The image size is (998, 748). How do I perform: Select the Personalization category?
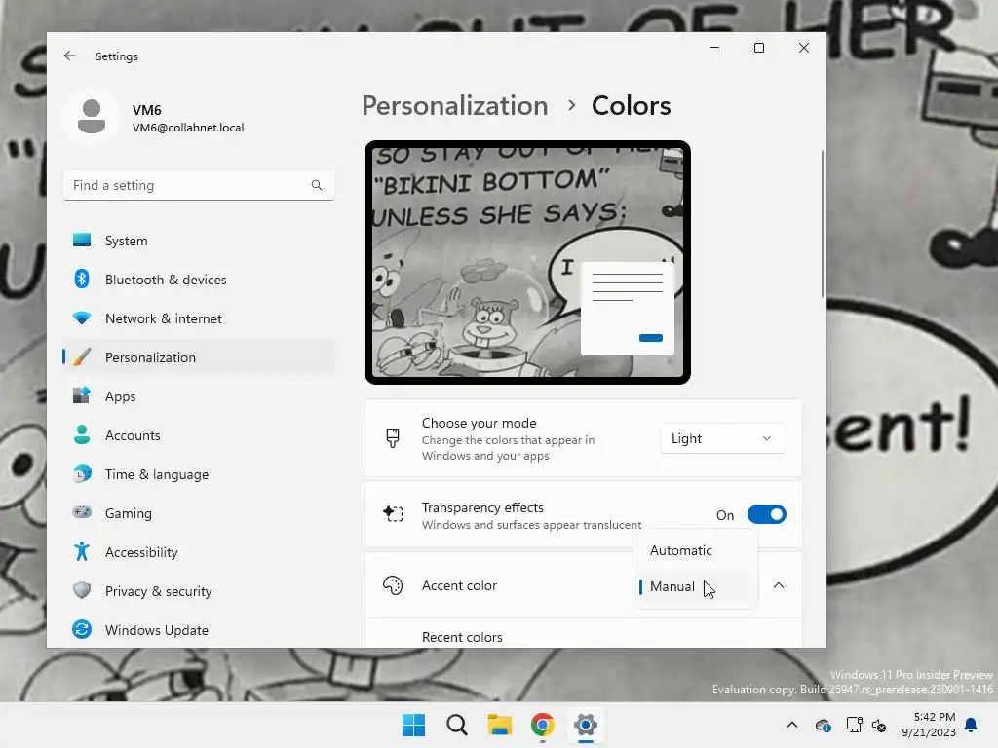pos(199,356)
